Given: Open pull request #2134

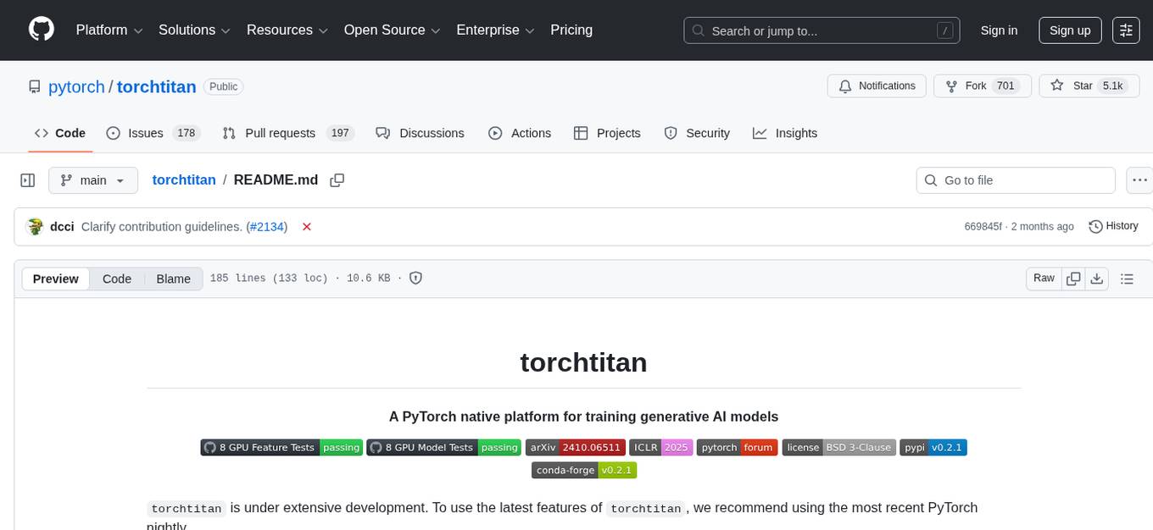Looking at the screenshot, I should [266, 227].
